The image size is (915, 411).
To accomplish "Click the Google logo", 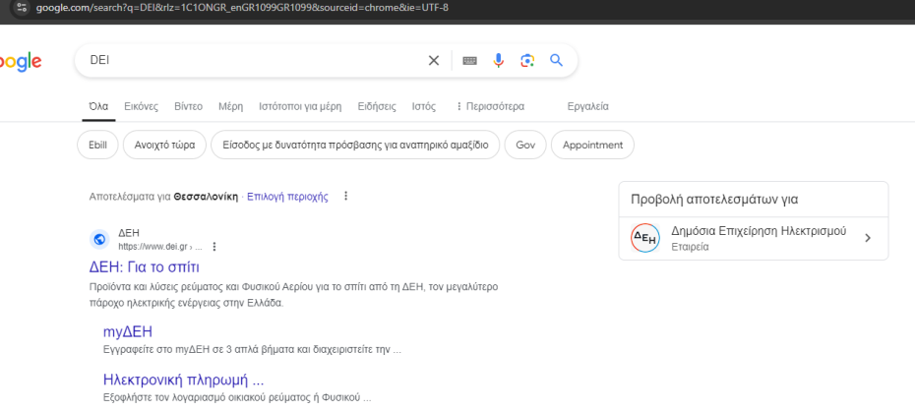I will point(20,62).
